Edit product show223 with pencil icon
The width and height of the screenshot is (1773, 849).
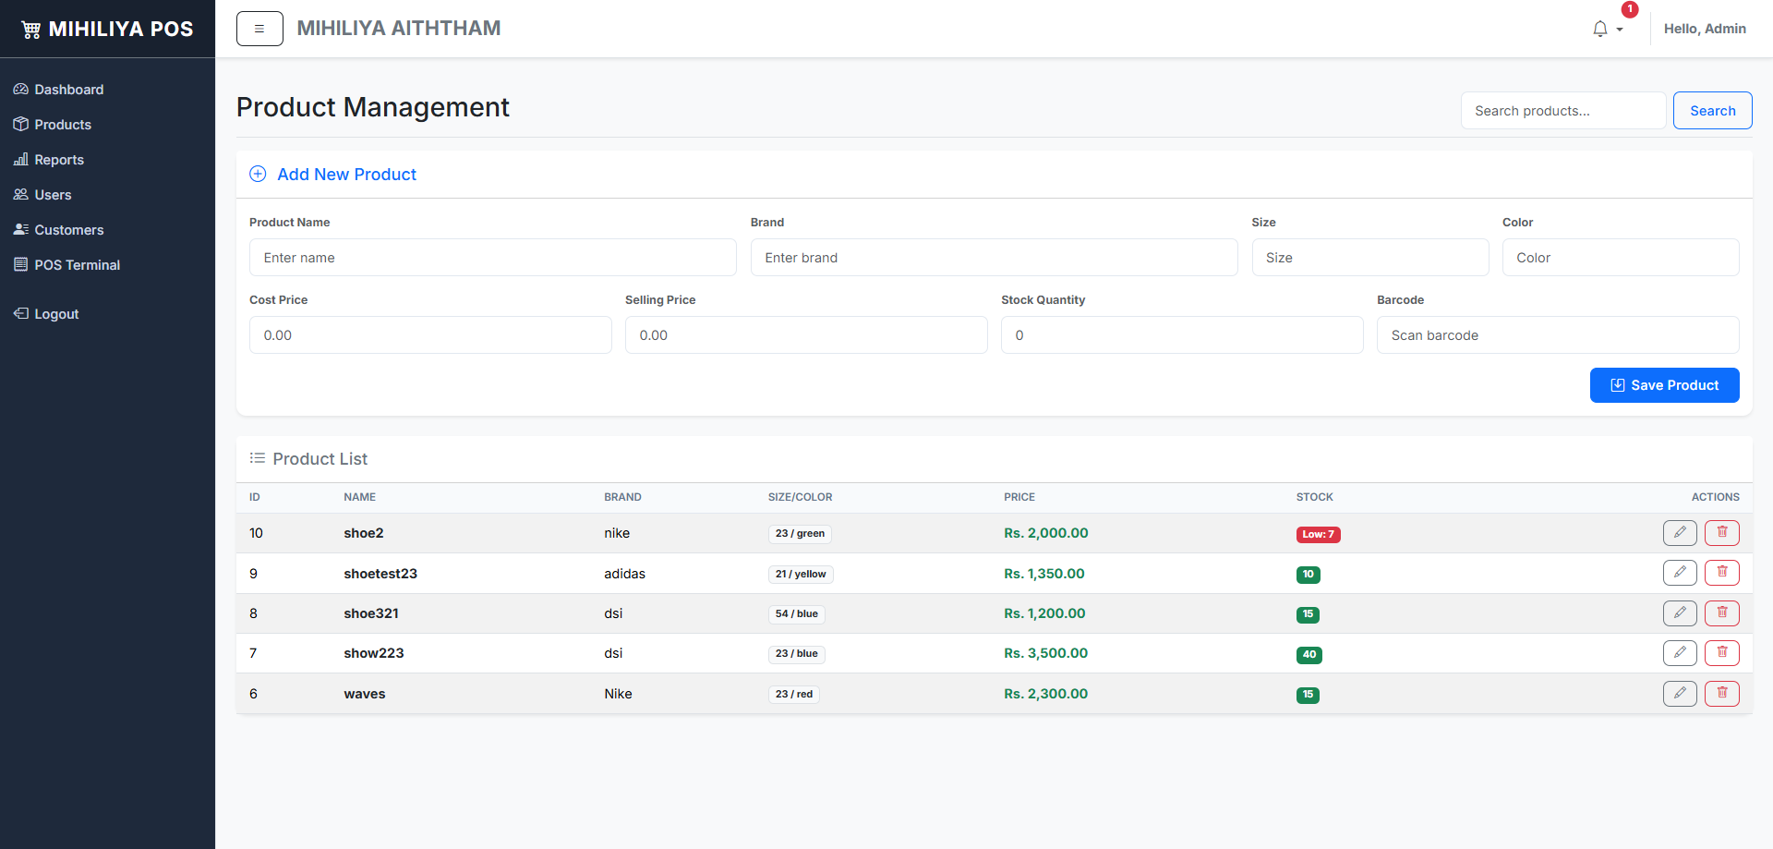point(1680,653)
